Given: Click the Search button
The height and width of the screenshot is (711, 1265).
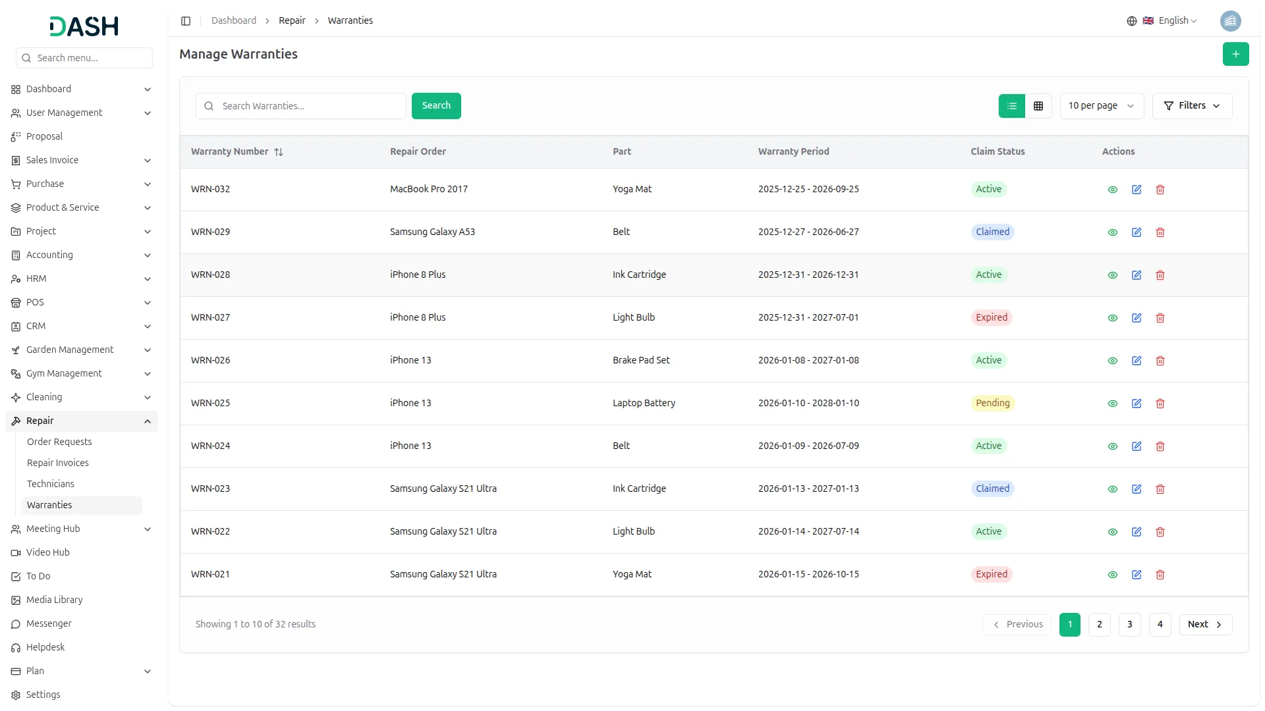Looking at the screenshot, I should click(x=436, y=106).
